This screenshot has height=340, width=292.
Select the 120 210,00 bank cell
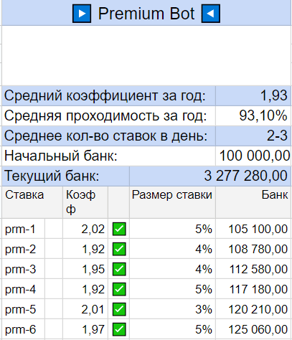click(x=253, y=309)
